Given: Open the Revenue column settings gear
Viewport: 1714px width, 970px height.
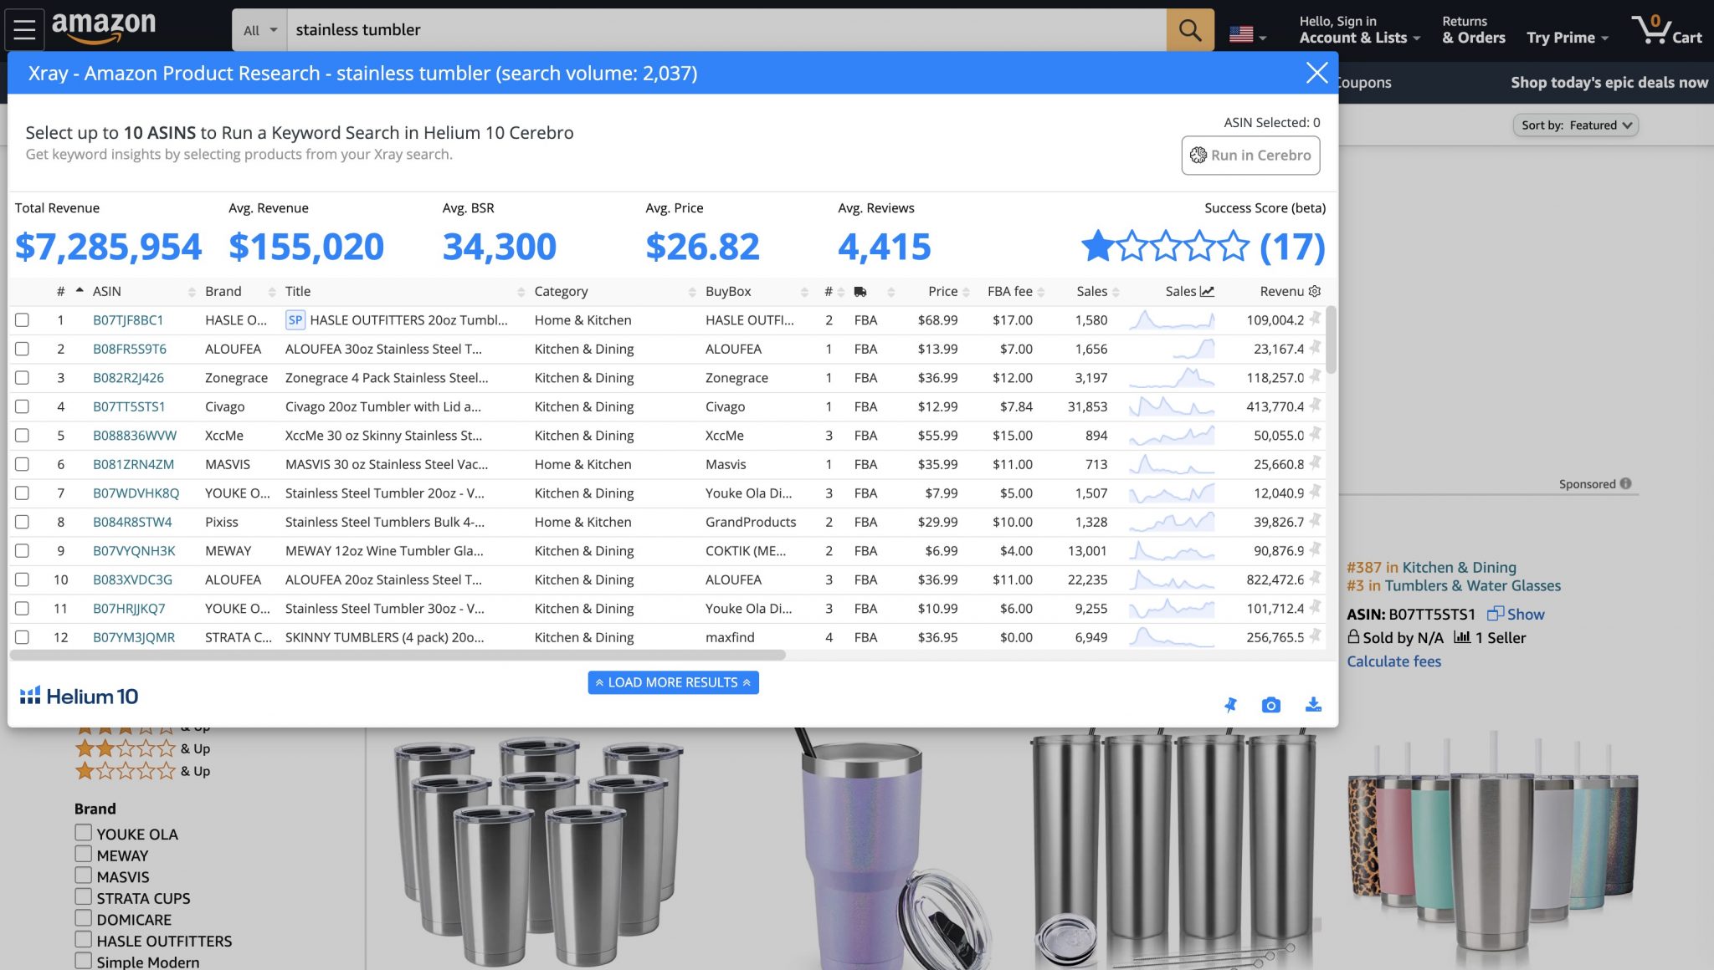Looking at the screenshot, I should pos(1315,291).
